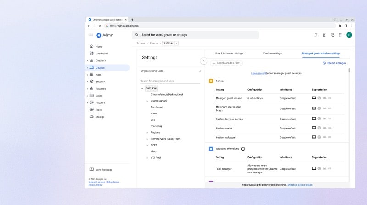Expand the Directory sidebar section

(87, 61)
